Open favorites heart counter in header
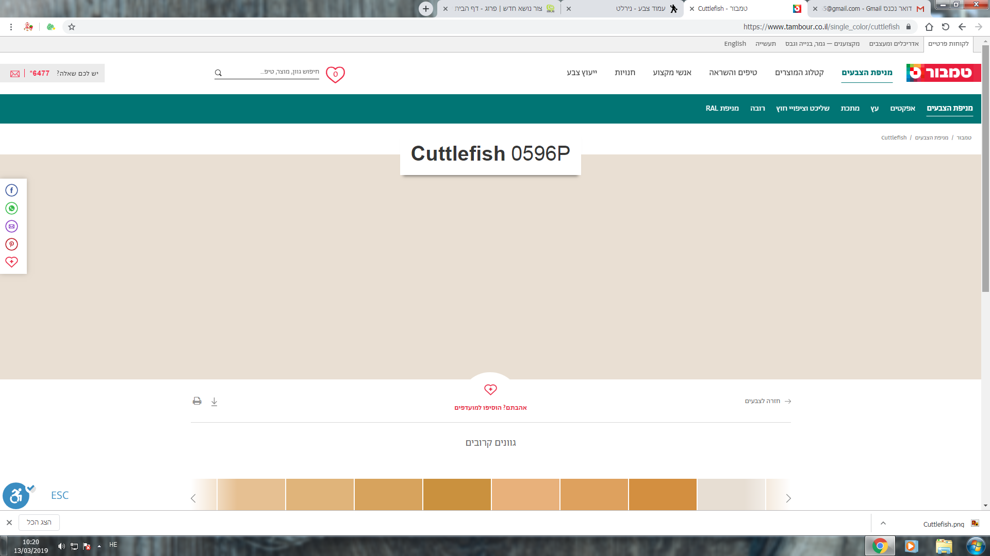This screenshot has height=556, width=990. (x=335, y=74)
